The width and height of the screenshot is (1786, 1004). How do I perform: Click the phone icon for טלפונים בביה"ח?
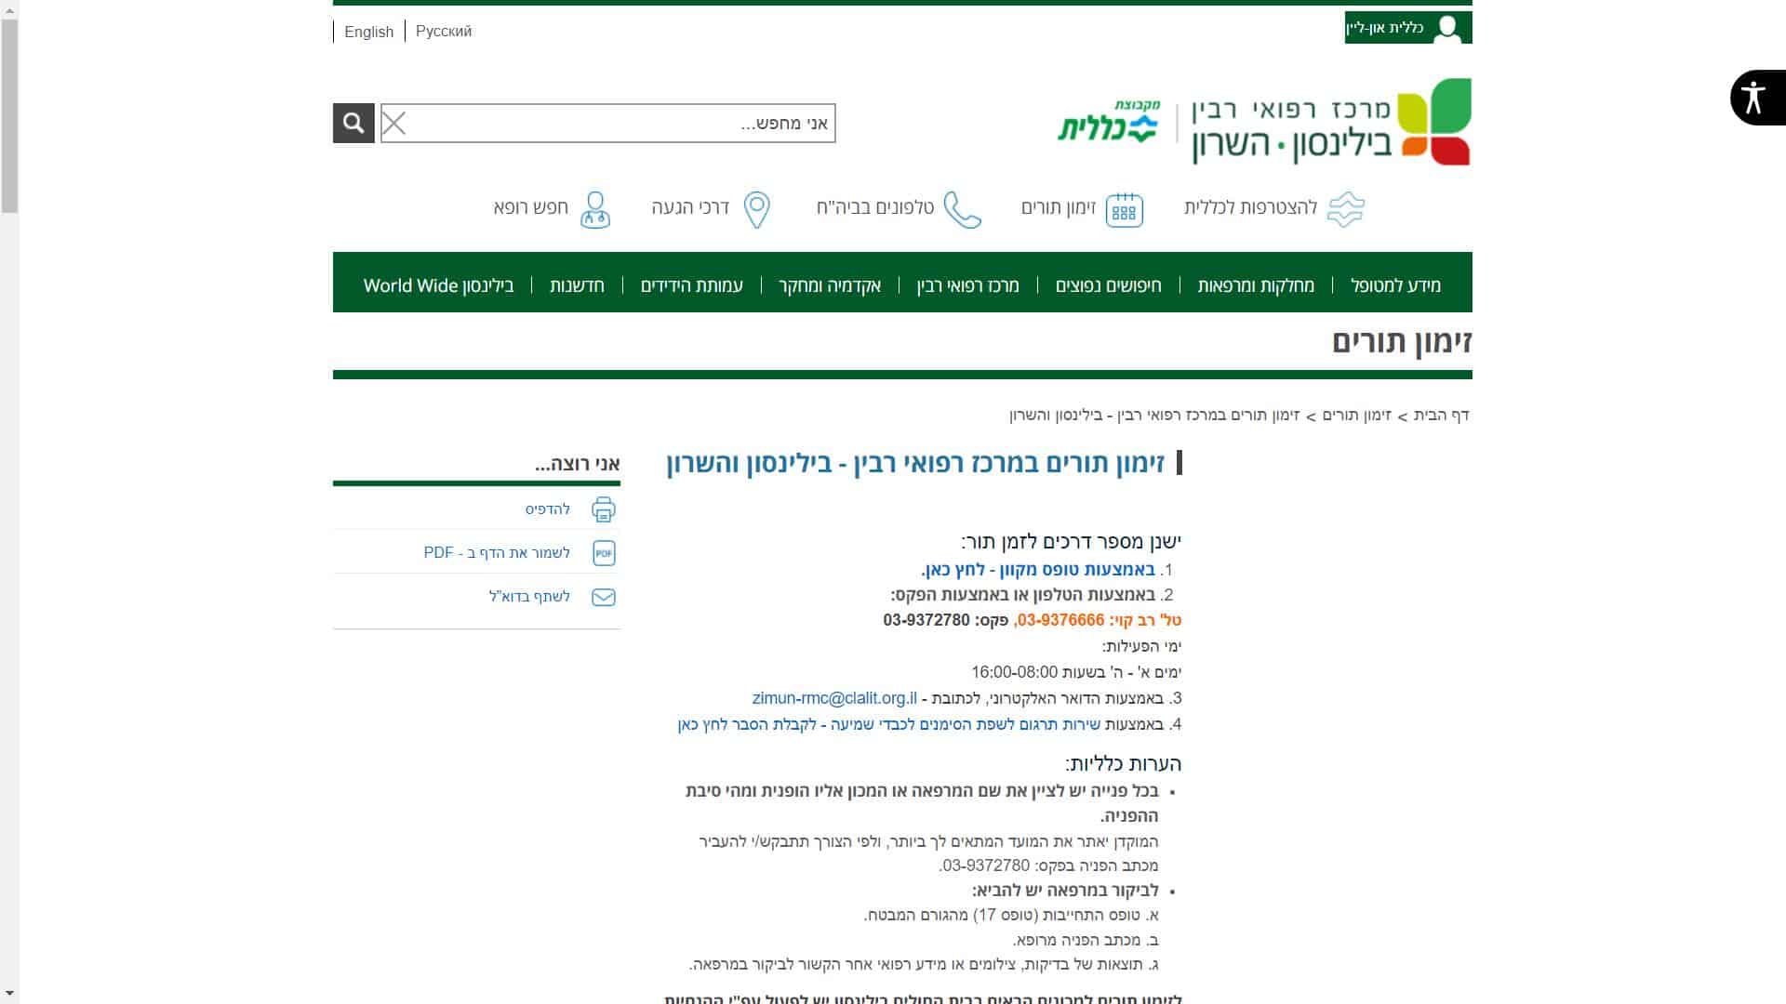pos(963,210)
